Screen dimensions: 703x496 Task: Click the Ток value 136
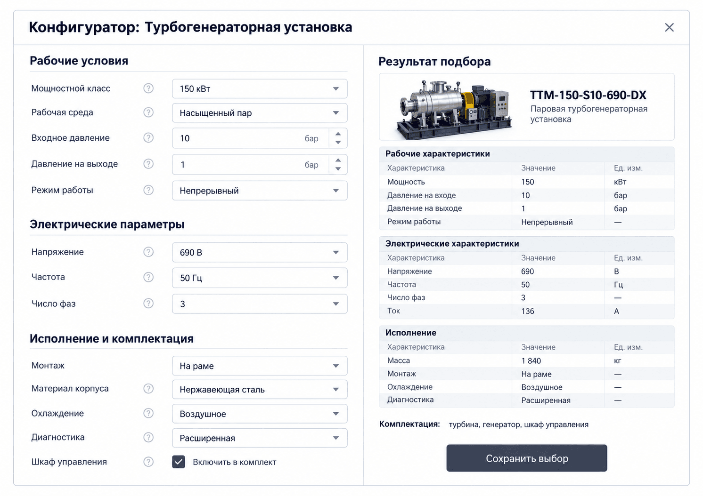point(528,311)
